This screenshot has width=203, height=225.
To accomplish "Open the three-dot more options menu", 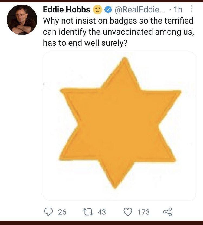I will pyautogui.click(x=192, y=9).
